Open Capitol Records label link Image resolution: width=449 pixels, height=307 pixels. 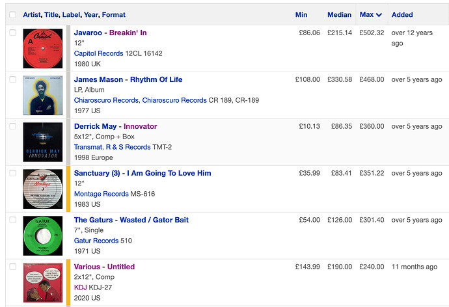click(x=98, y=53)
